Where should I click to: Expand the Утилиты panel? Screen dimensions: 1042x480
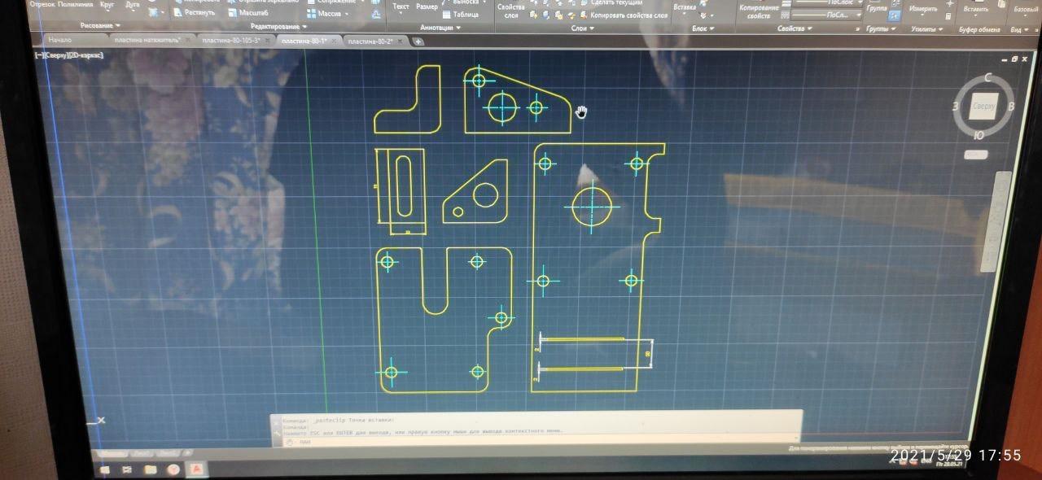[x=926, y=29]
